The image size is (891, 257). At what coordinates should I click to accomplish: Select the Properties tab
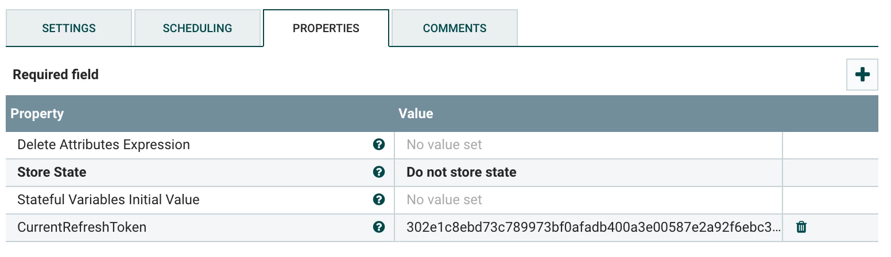tap(326, 28)
